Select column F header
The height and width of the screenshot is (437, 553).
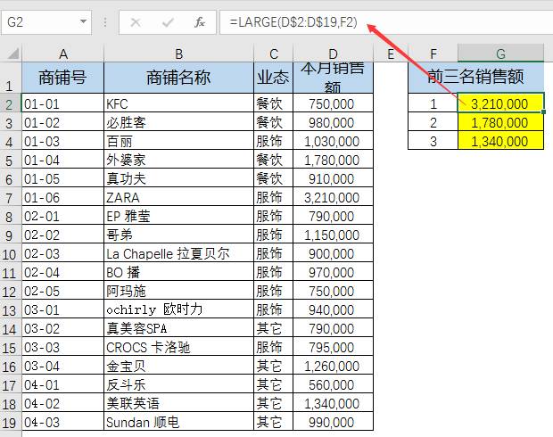(x=433, y=54)
